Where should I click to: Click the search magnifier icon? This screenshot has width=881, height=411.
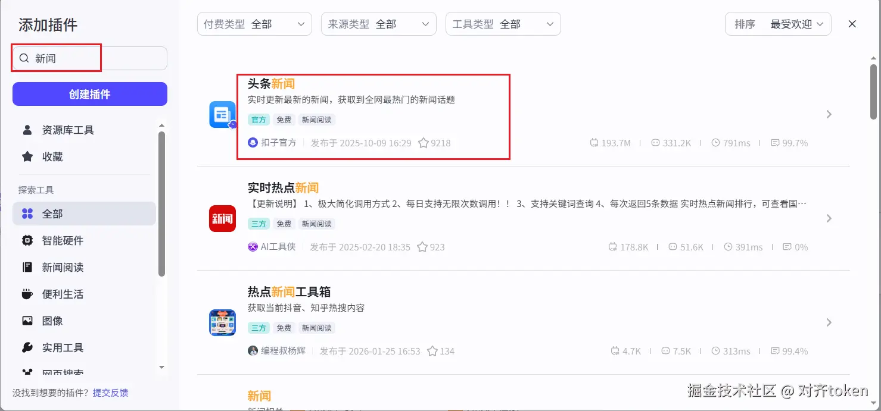(24, 58)
